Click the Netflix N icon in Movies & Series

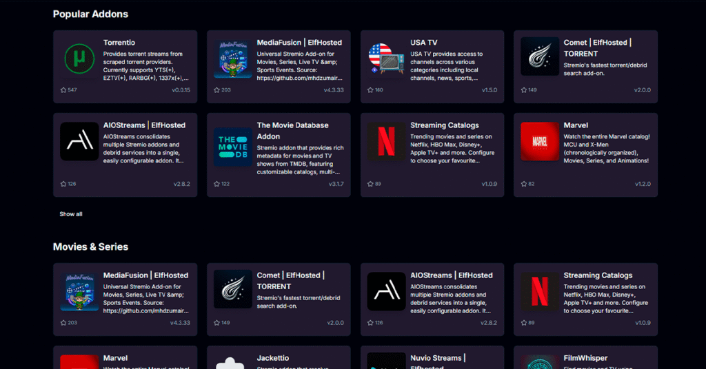[540, 292]
